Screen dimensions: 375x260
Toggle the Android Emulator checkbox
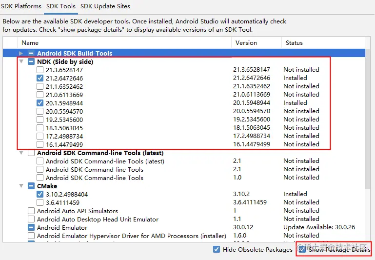(x=31, y=227)
